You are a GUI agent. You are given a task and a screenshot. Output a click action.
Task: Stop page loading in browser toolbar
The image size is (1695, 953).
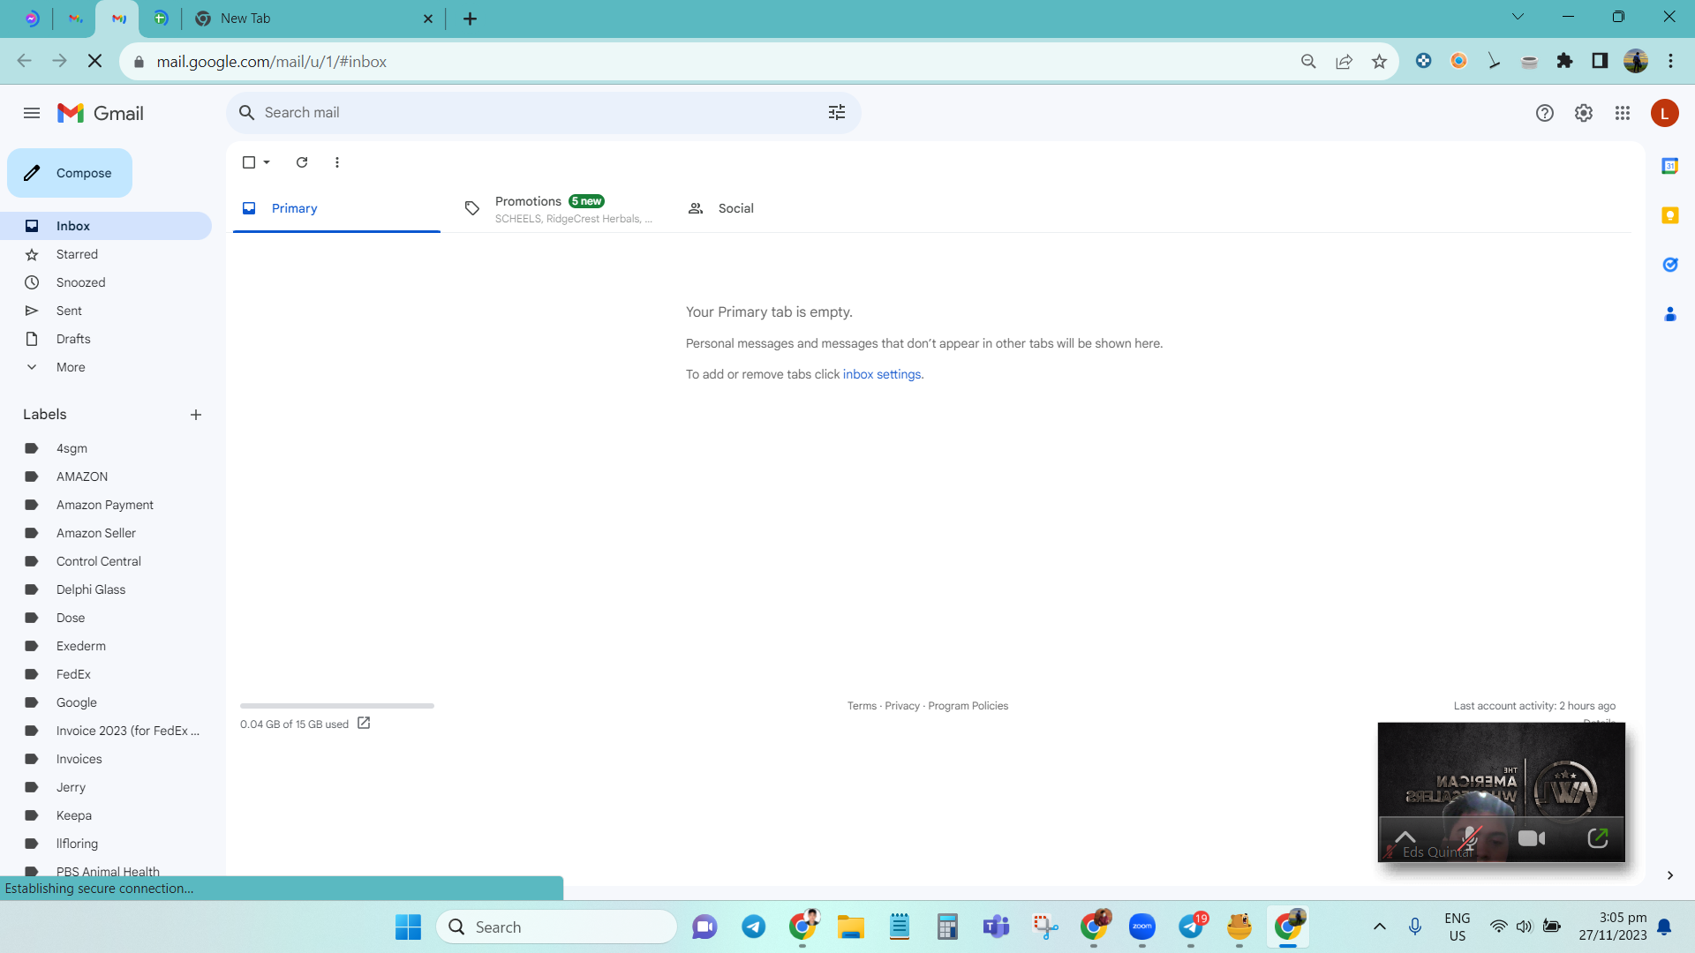click(x=95, y=61)
